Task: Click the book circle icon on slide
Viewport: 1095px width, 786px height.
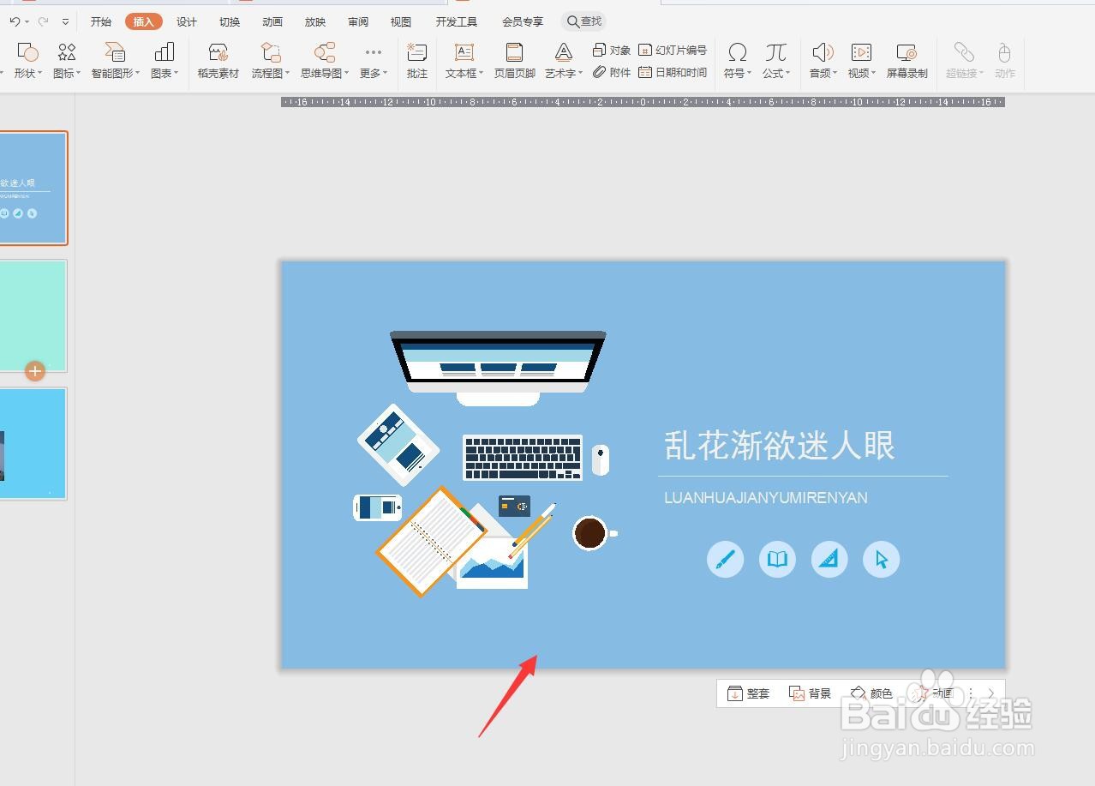Action: [x=777, y=560]
